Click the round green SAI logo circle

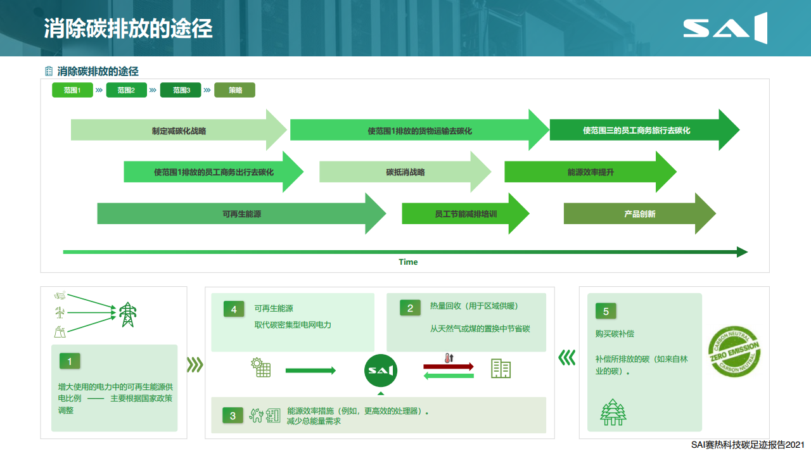pos(381,370)
